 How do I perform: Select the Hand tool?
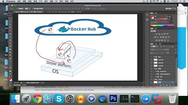10,71
